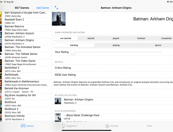This screenshot has height=132, width=173.
Task: Tap Black Mask Challenge Pack thumbnail
Action: pyautogui.click(x=58, y=117)
